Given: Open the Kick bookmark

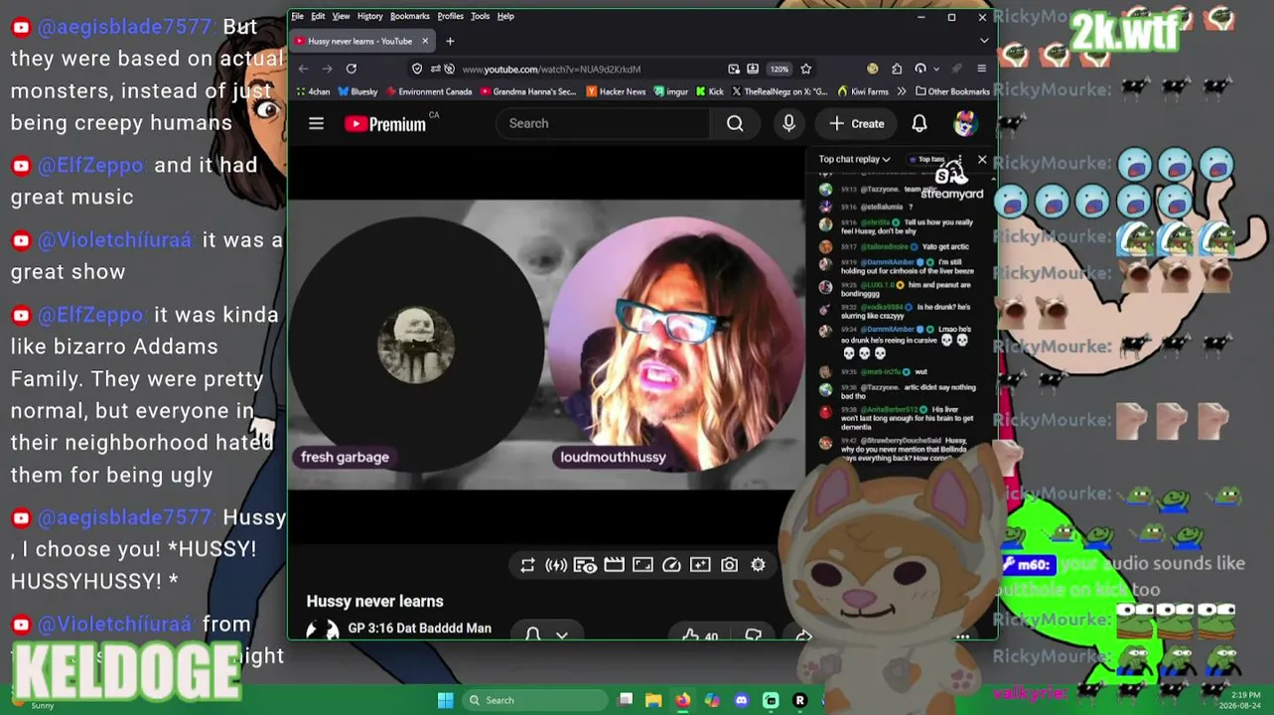Looking at the screenshot, I should (x=710, y=91).
